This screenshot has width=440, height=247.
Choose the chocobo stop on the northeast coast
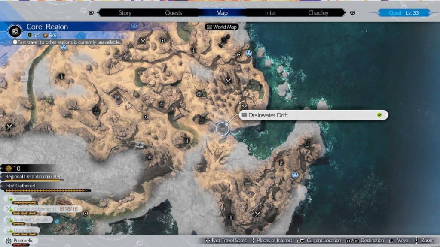pyautogui.click(x=249, y=53)
